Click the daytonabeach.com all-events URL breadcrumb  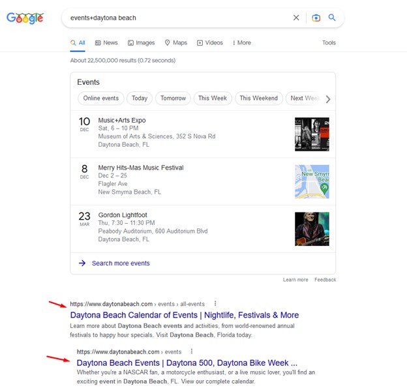138,304
